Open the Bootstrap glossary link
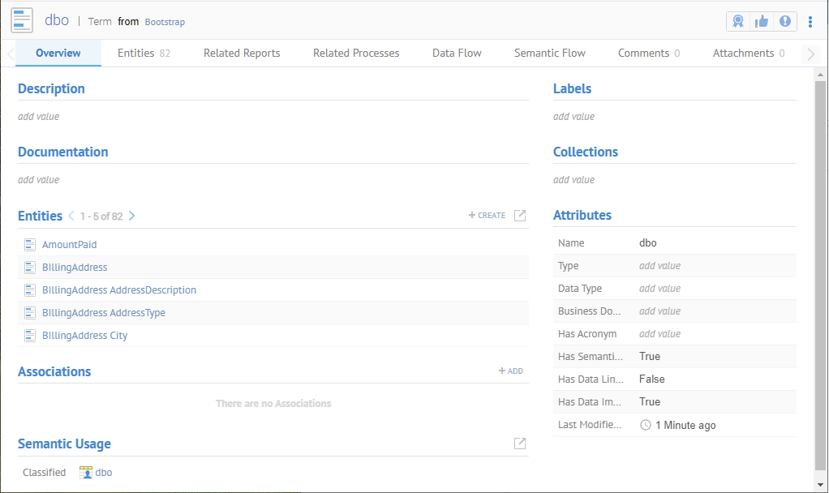This screenshot has height=493, width=829. click(x=165, y=22)
